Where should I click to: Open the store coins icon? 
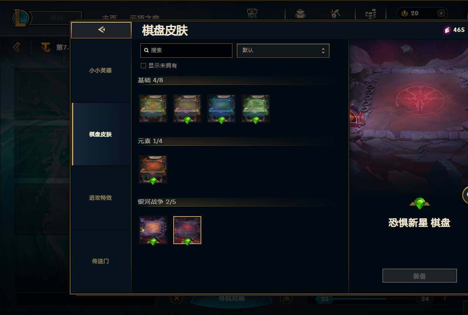click(370, 14)
